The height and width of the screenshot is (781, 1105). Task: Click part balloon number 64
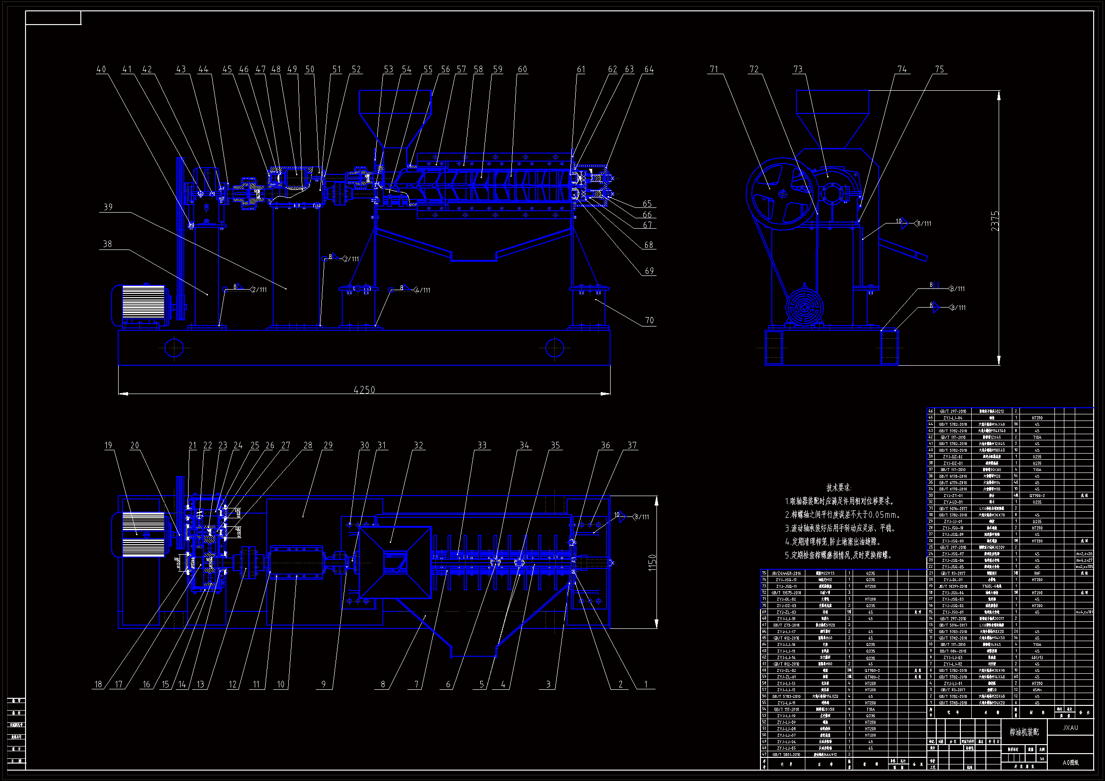tap(649, 69)
